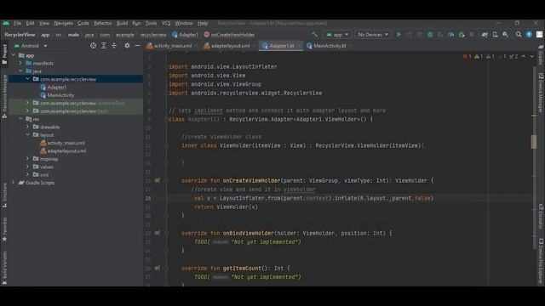545x306 pixels.
Task: Hide the Project panel with minus icon
Action: click(138, 45)
